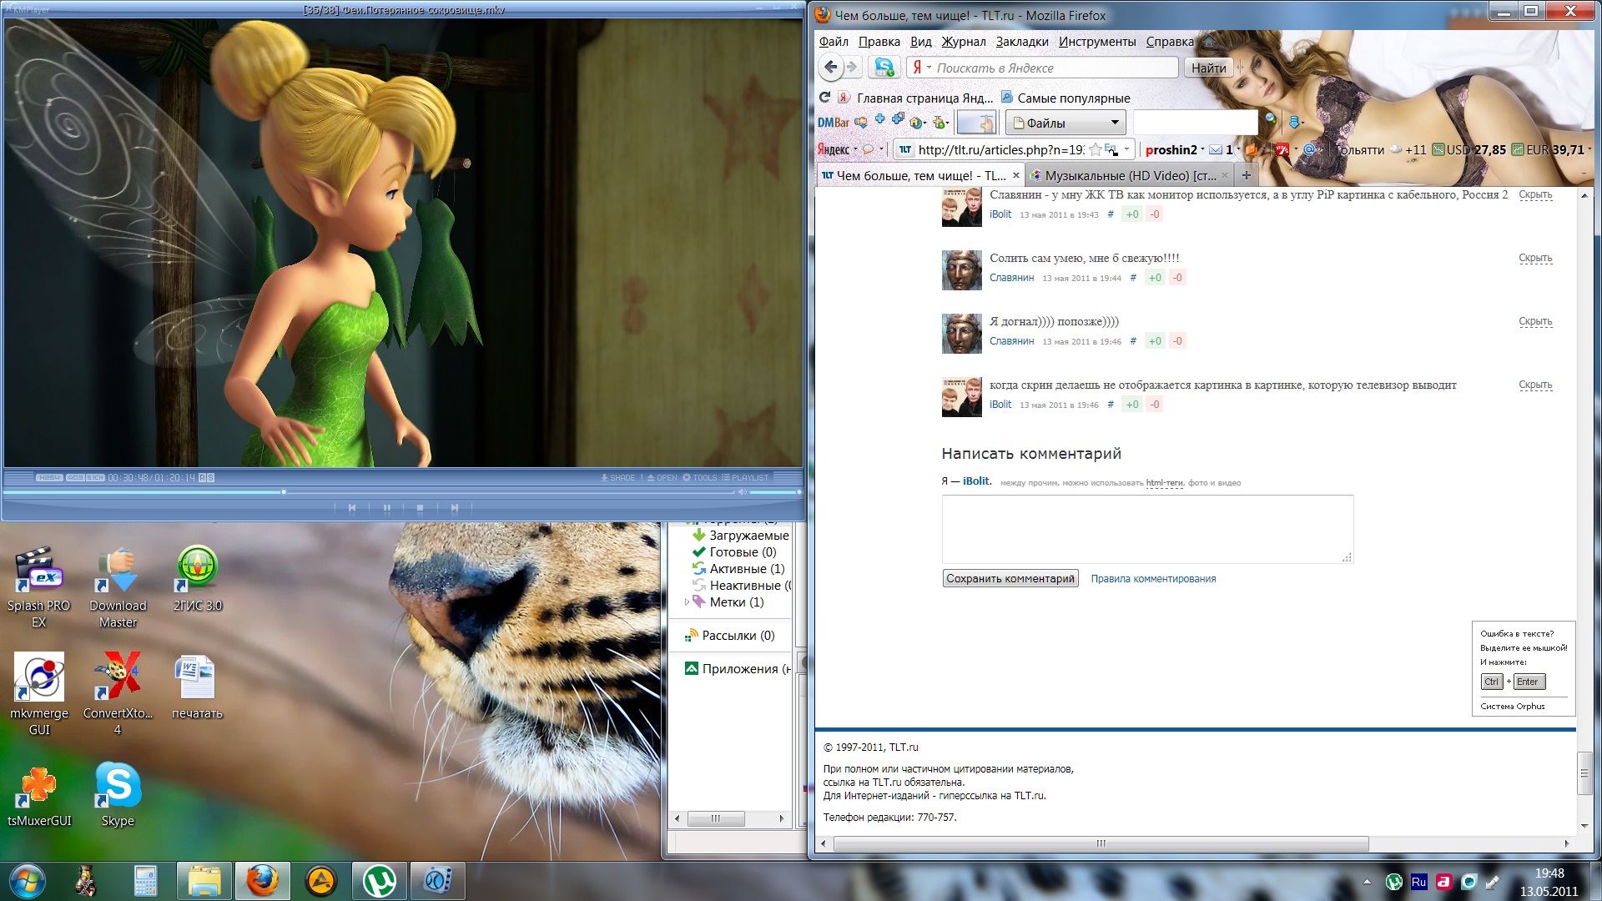
Task: Click the Skype toolbar icon in Firefox
Action: (x=884, y=68)
